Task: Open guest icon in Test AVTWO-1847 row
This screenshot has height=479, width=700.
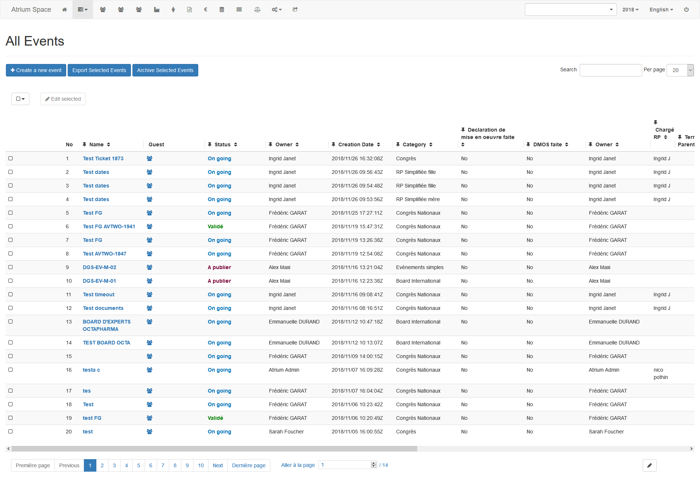Action: 149,254
